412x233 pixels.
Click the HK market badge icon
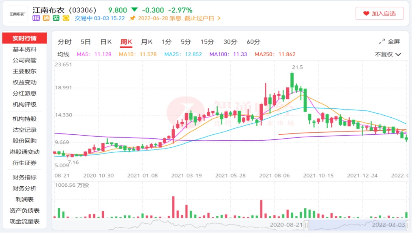click(x=36, y=18)
